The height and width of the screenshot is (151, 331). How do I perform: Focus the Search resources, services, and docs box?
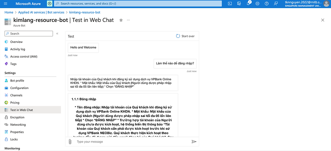coord(138,4)
